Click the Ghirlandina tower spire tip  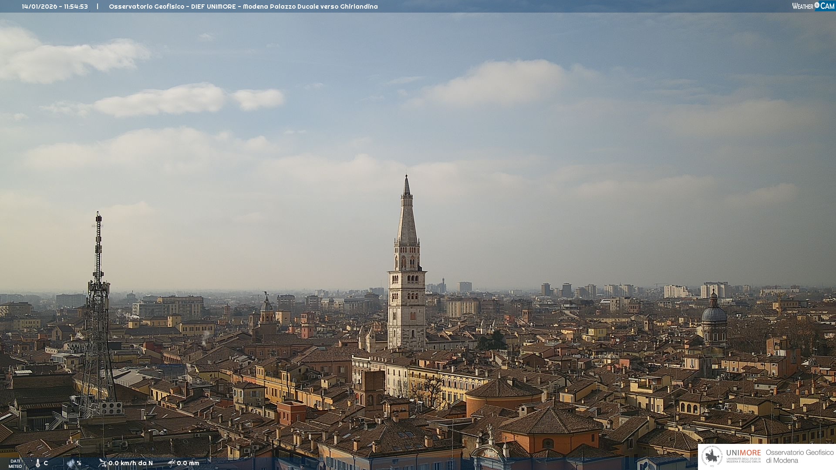pyautogui.click(x=407, y=178)
